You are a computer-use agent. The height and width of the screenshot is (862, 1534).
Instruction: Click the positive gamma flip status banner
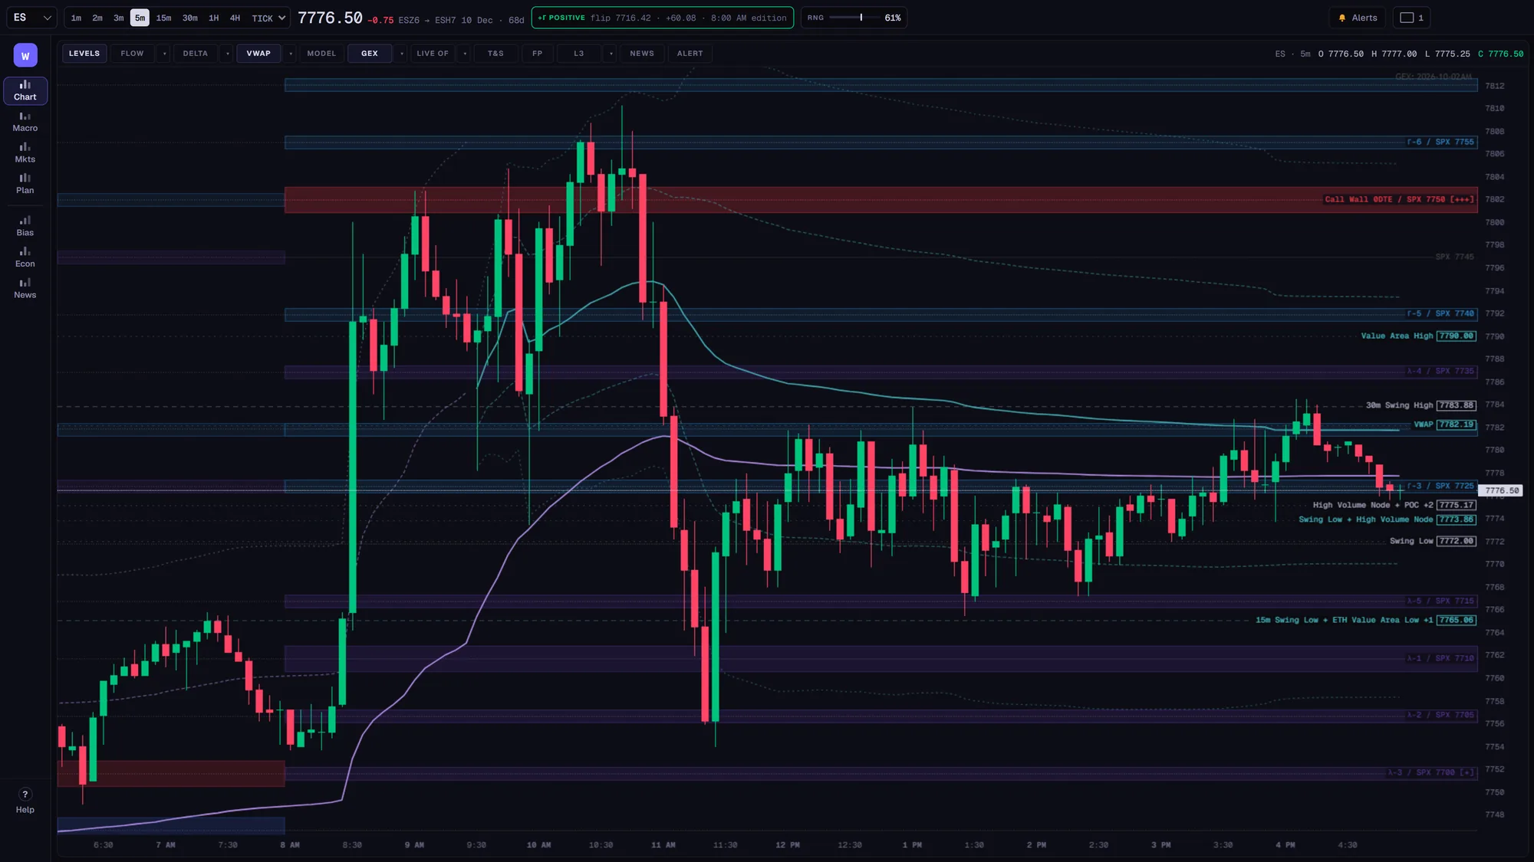(663, 18)
